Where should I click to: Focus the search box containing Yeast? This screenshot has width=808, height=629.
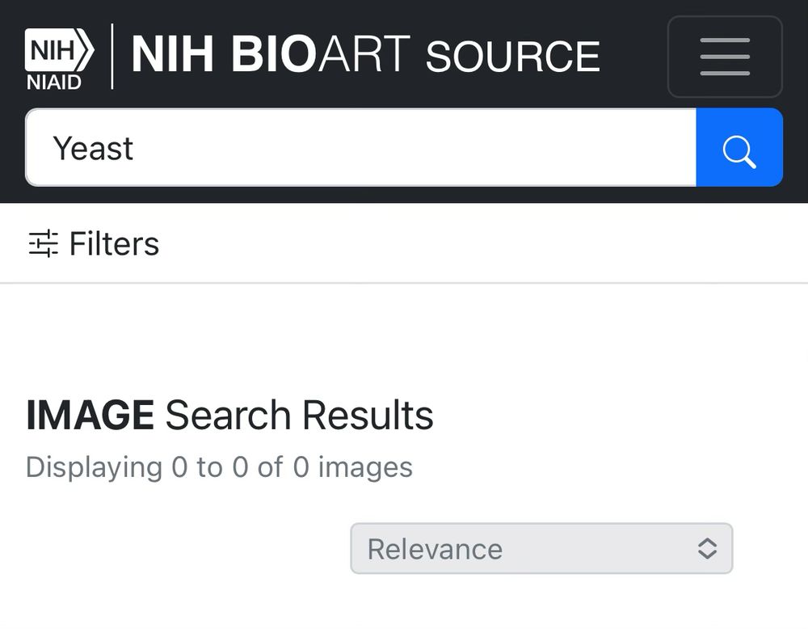point(360,149)
